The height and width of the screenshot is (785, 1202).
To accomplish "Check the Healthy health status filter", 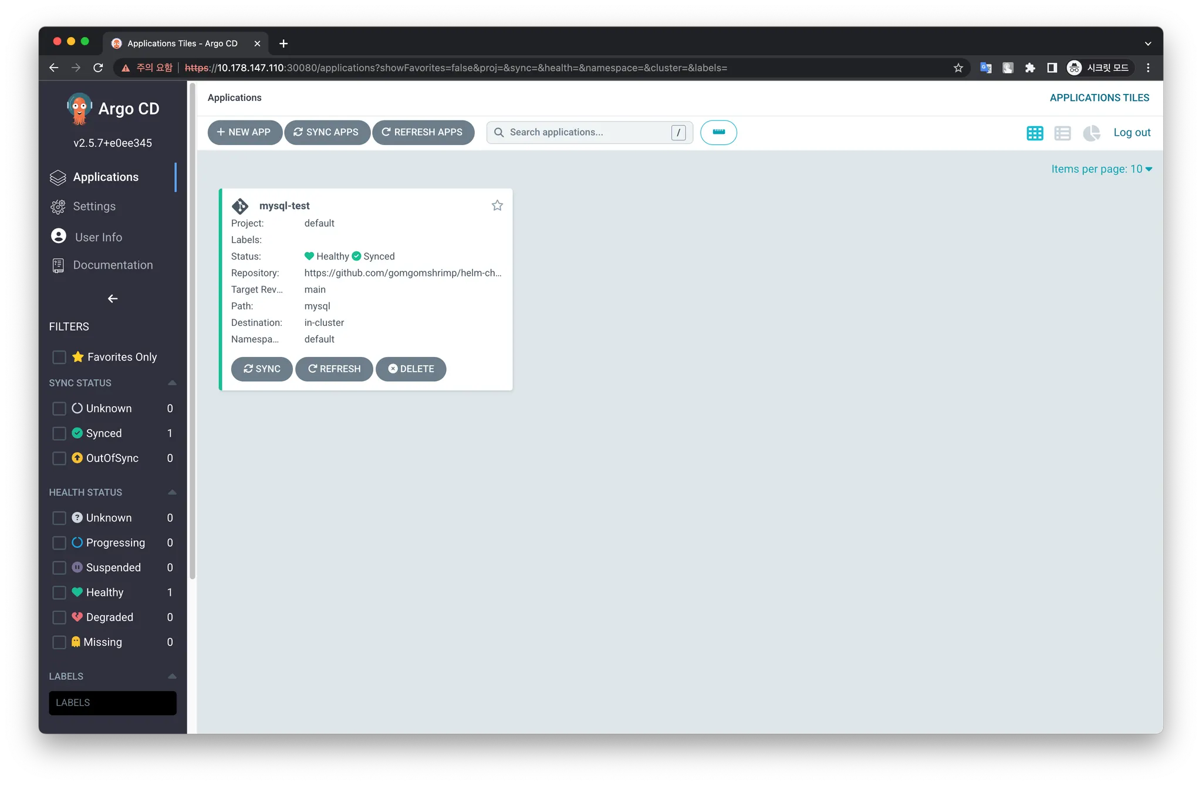I will pos(59,592).
